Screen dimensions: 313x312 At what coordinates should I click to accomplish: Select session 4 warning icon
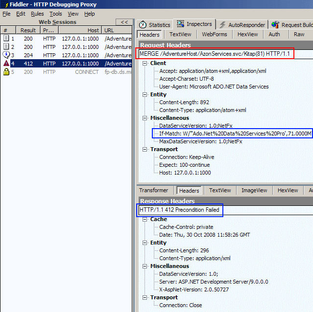coord(5,63)
